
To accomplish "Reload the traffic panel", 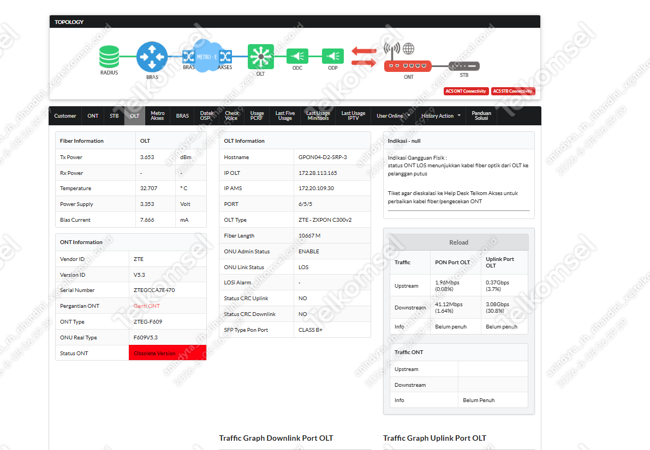I will pos(458,242).
